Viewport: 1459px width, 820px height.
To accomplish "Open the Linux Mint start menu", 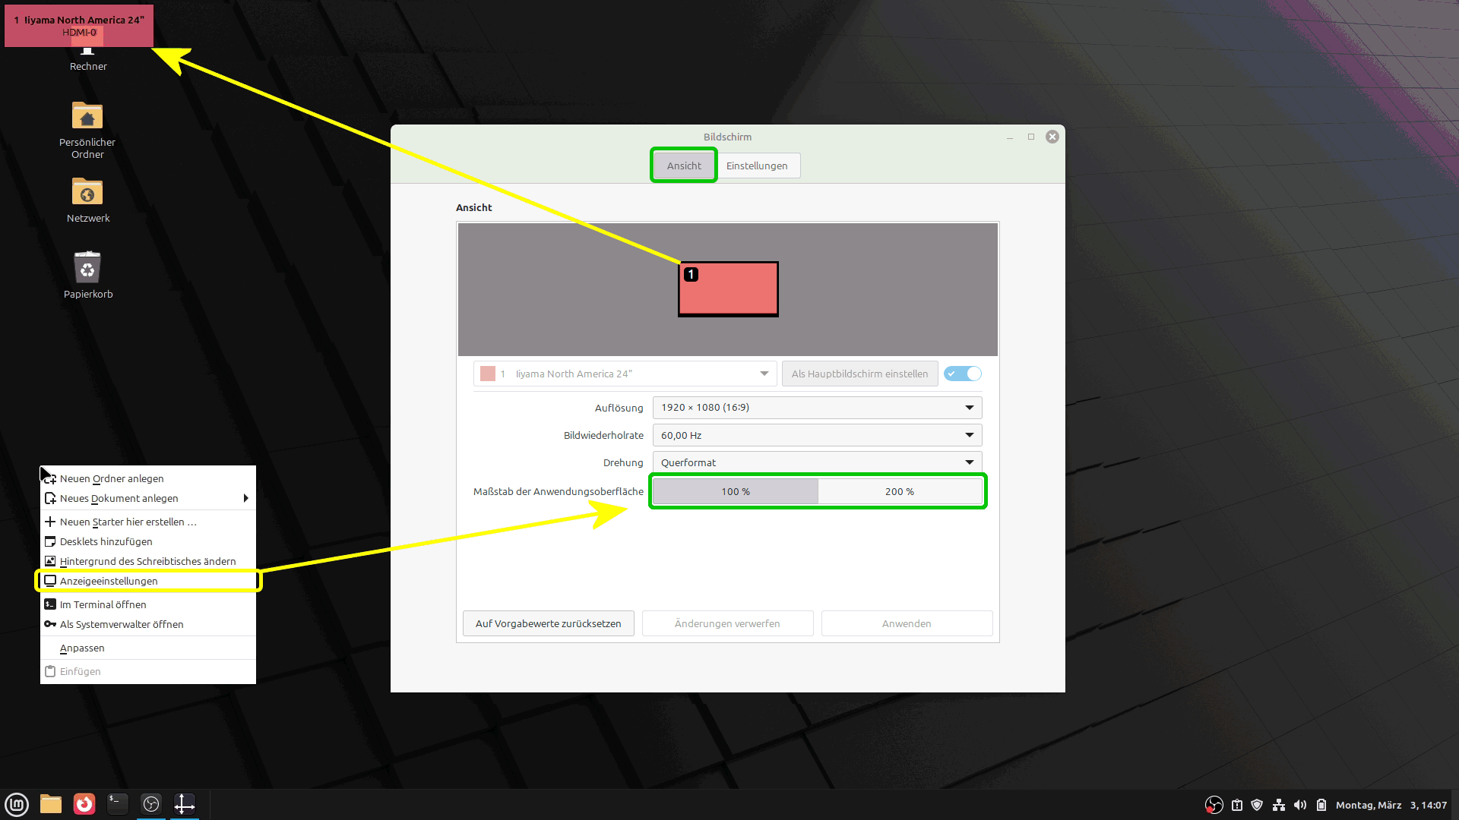I will click(17, 804).
